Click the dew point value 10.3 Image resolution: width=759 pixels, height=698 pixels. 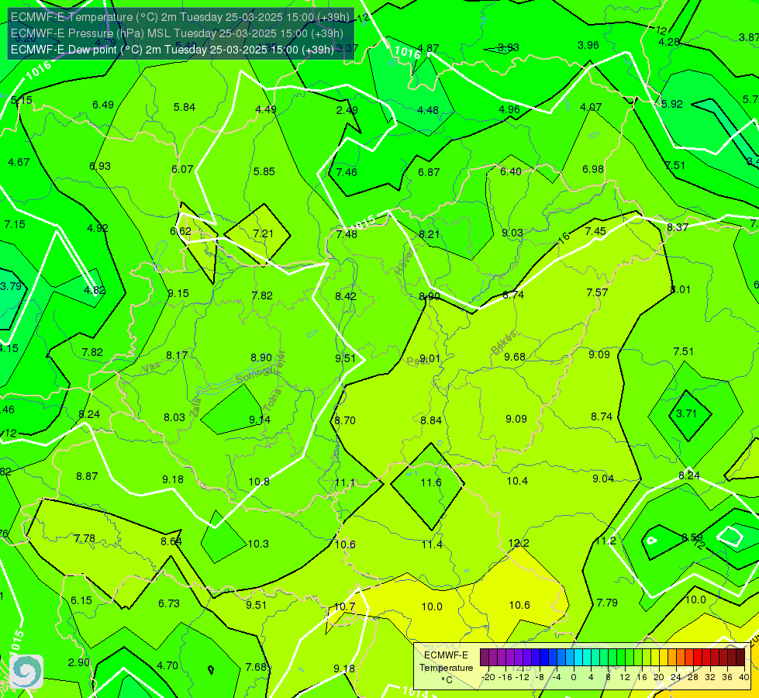tap(258, 544)
